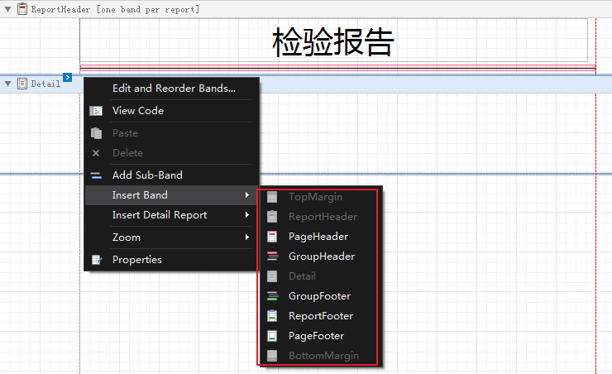Open the Detail band smart tag arrow
This screenshot has width=612, height=374.
point(68,77)
